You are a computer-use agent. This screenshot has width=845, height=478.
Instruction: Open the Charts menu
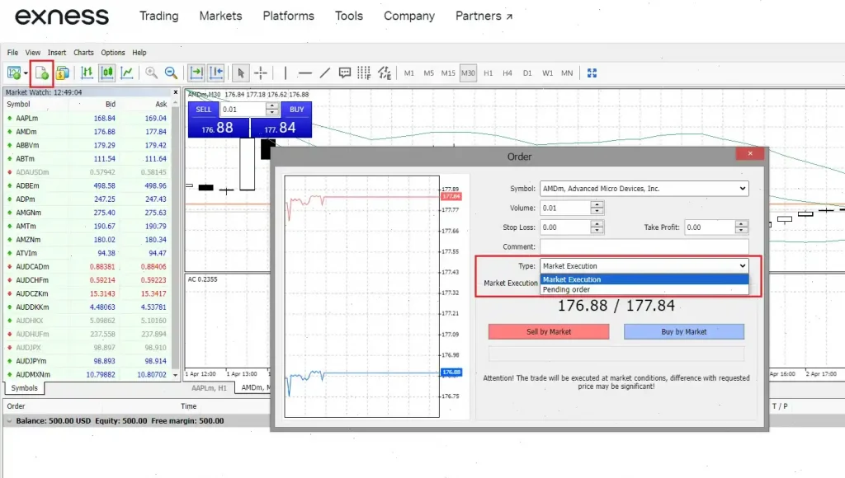tap(83, 53)
